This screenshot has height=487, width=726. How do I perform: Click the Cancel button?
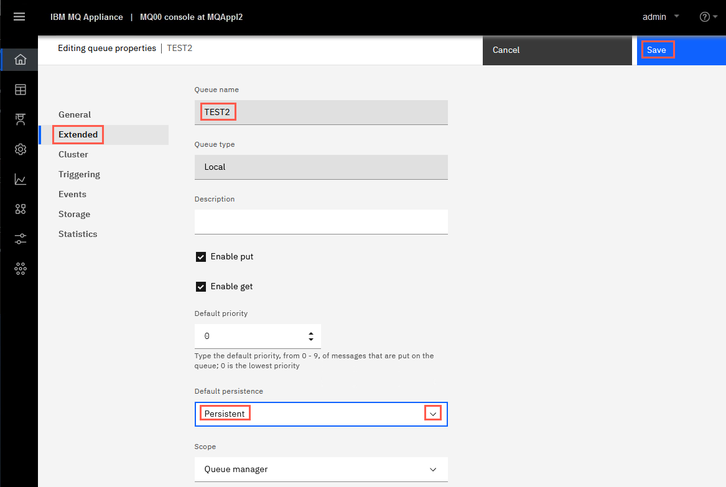(x=557, y=50)
